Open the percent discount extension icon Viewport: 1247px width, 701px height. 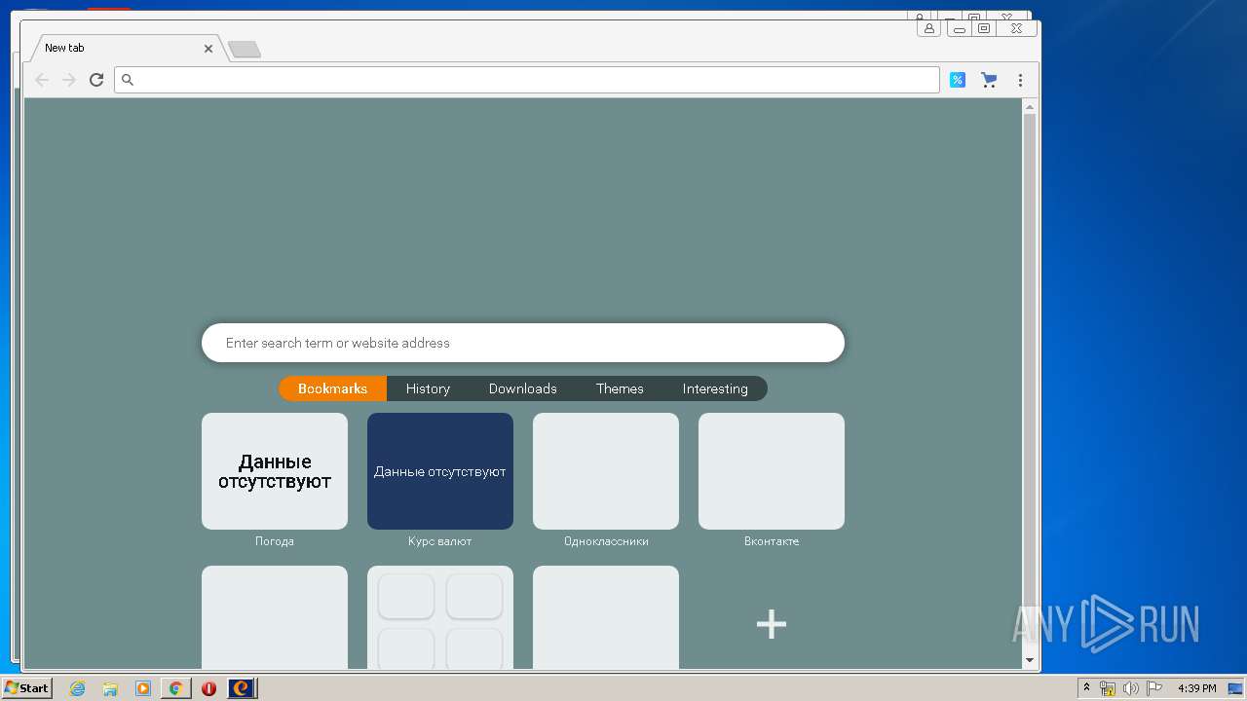pyautogui.click(x=958, y=80)
